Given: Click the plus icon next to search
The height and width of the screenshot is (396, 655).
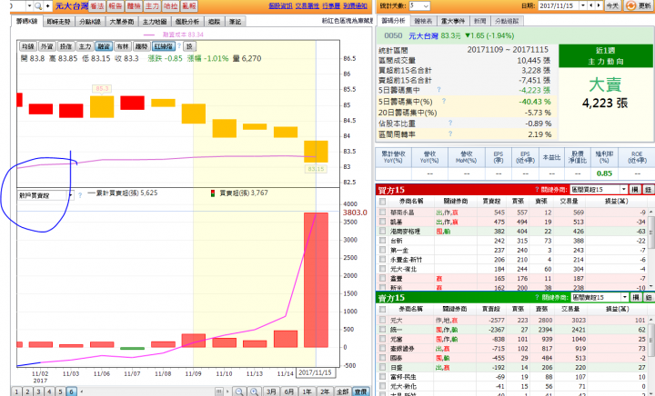Looking at the screenshot, I should 47,5.
